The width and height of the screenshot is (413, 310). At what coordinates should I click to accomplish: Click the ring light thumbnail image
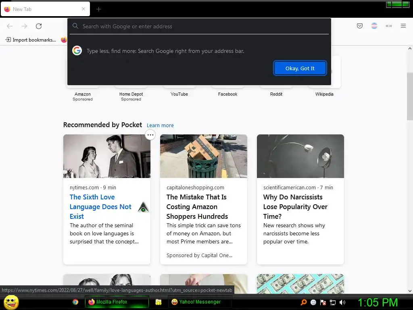pos(300,156)
